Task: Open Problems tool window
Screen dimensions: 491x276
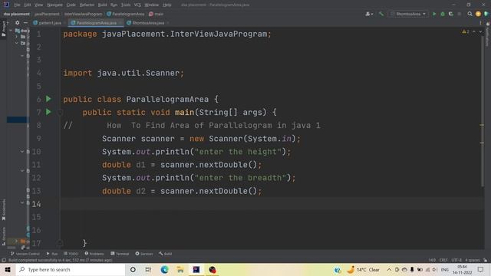Action: pos(94,254)
